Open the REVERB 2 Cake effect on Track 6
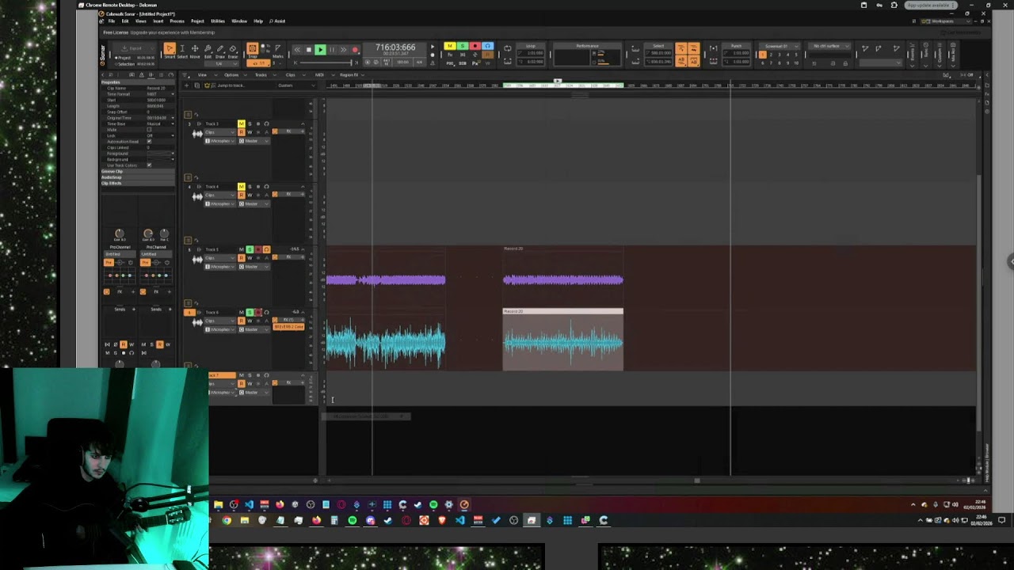1014x570 pixels. pos(288,327)
